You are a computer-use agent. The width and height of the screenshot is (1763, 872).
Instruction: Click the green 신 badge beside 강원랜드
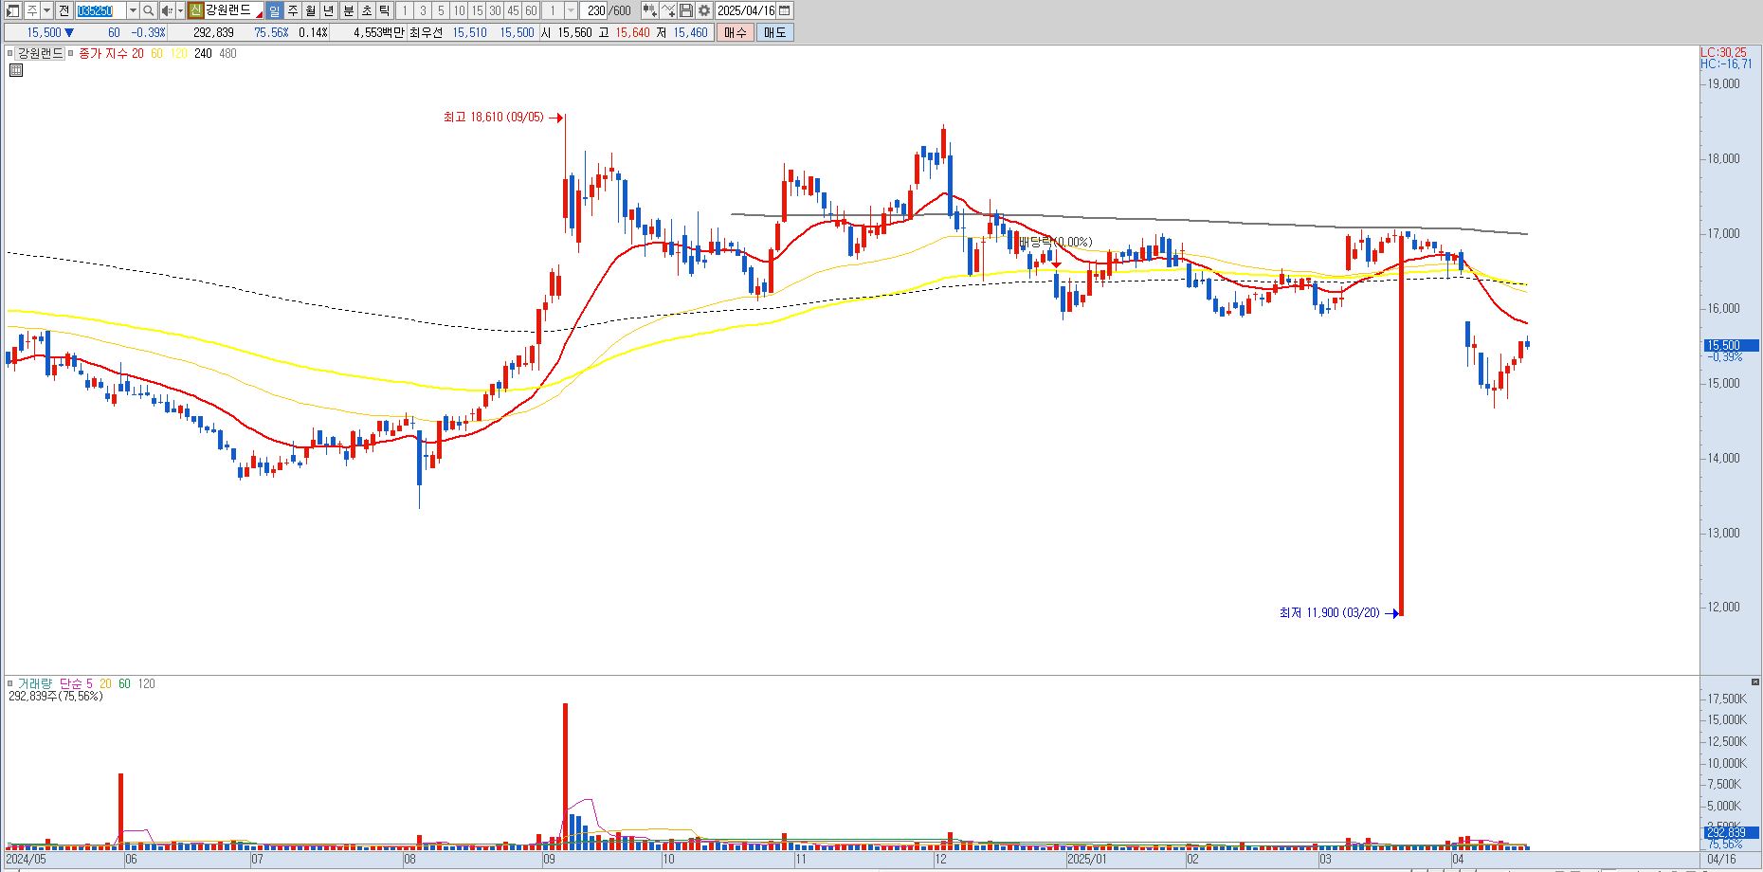pos(196,10)
